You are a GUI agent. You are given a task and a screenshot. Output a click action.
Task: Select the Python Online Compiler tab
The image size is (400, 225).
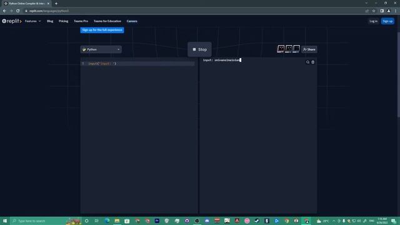pos(27,4)
